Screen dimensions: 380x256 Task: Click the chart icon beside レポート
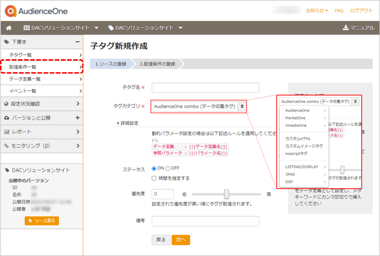point(7,132)
